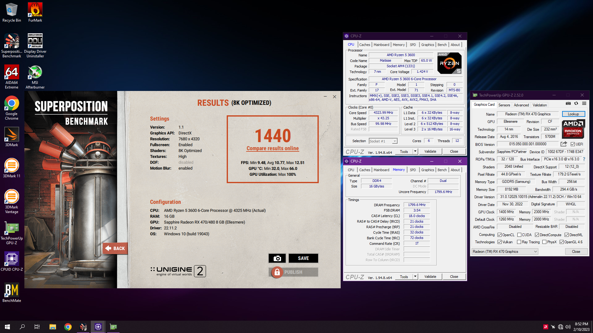Click the taskbar clock showing 8:52 PM
Screen dimensions: 593x333
[x=582, y=327]
